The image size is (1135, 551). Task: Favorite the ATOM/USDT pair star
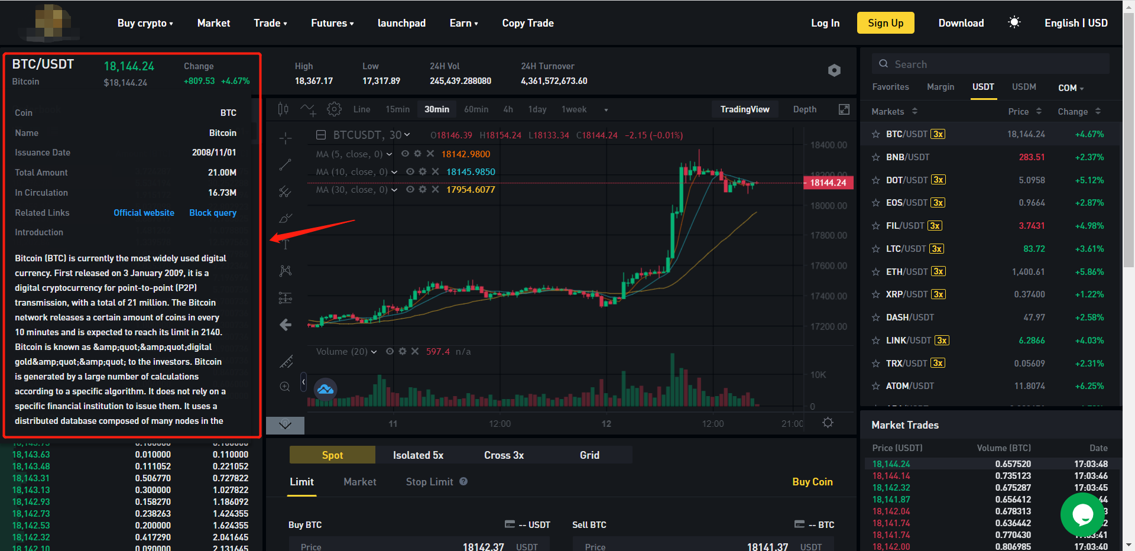(876, 386)
